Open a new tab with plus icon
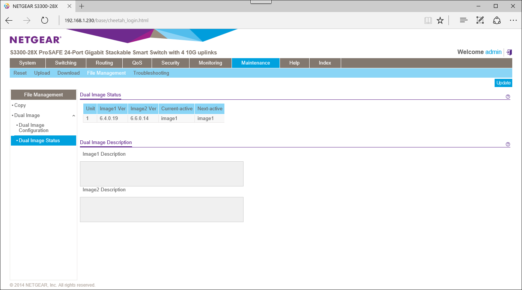The image size is (522, 290). tap(82, 6)
